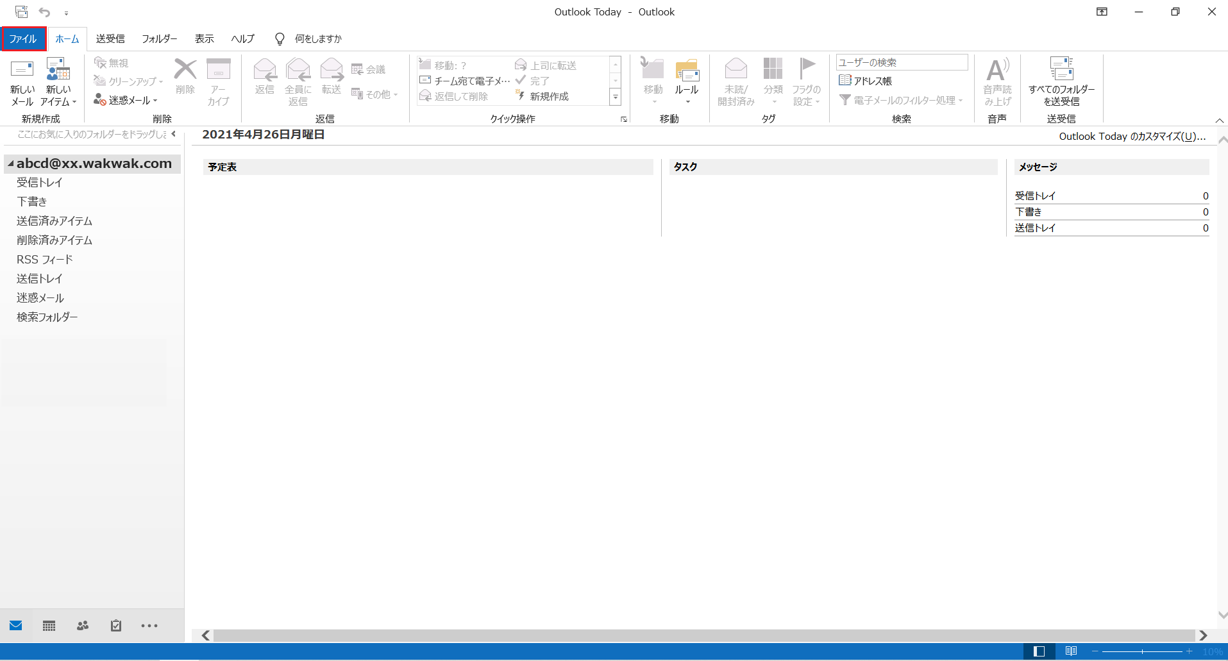Click the send/receive quick access icon

[21, 12]
